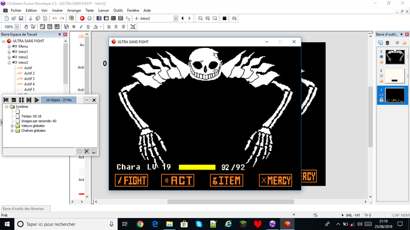
Task: Click the Paste toolbar icon
Action: click(x=45, y=18)
